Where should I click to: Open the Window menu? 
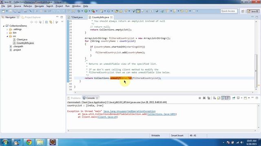[x=76, y=6]
